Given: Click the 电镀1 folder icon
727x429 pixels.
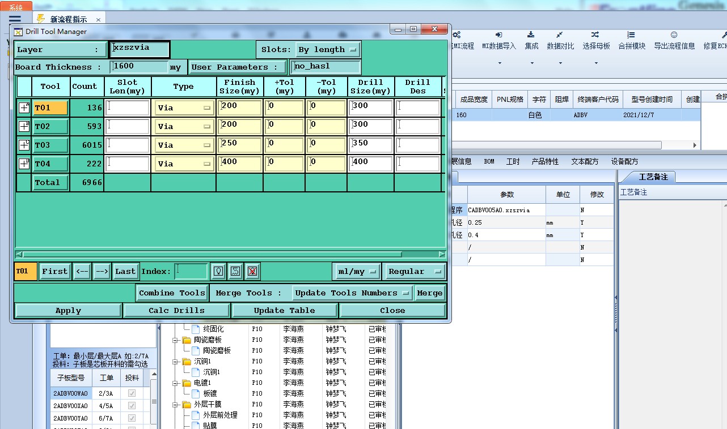Looking at the screenshot, I should (x=187, y=383).
